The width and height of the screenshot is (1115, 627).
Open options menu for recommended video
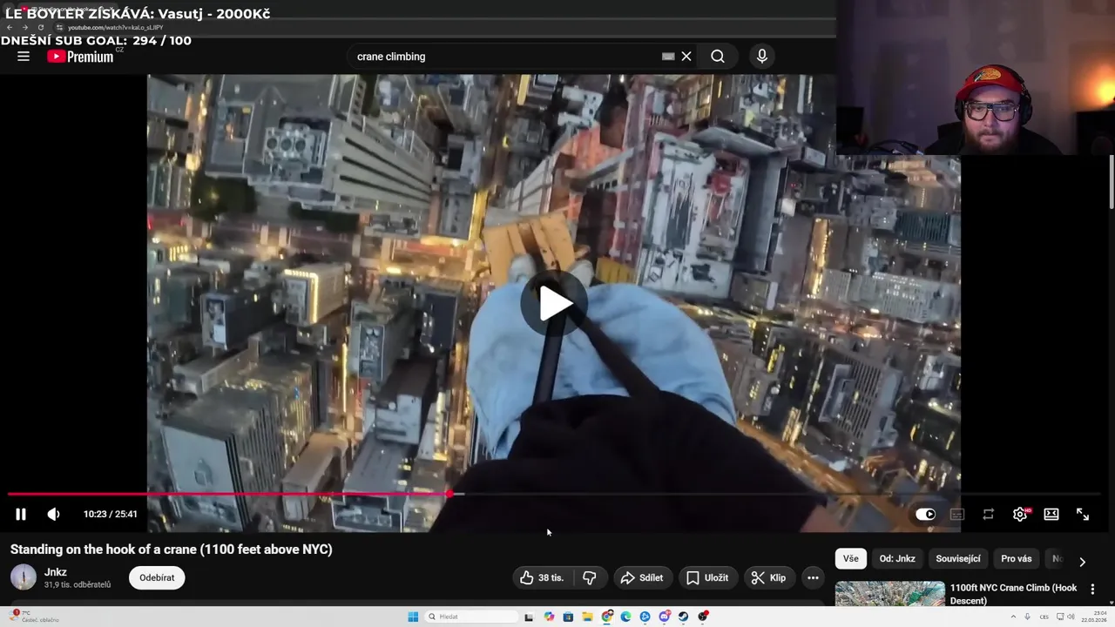(1092, 590)
